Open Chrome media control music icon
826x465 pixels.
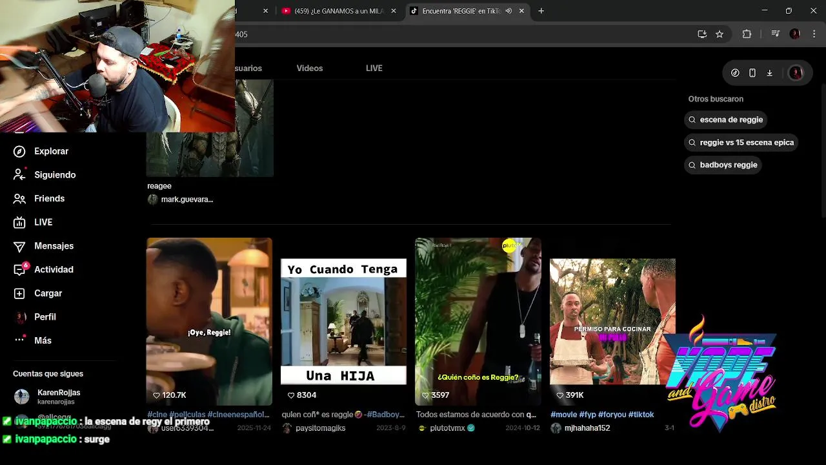point(776,34)
